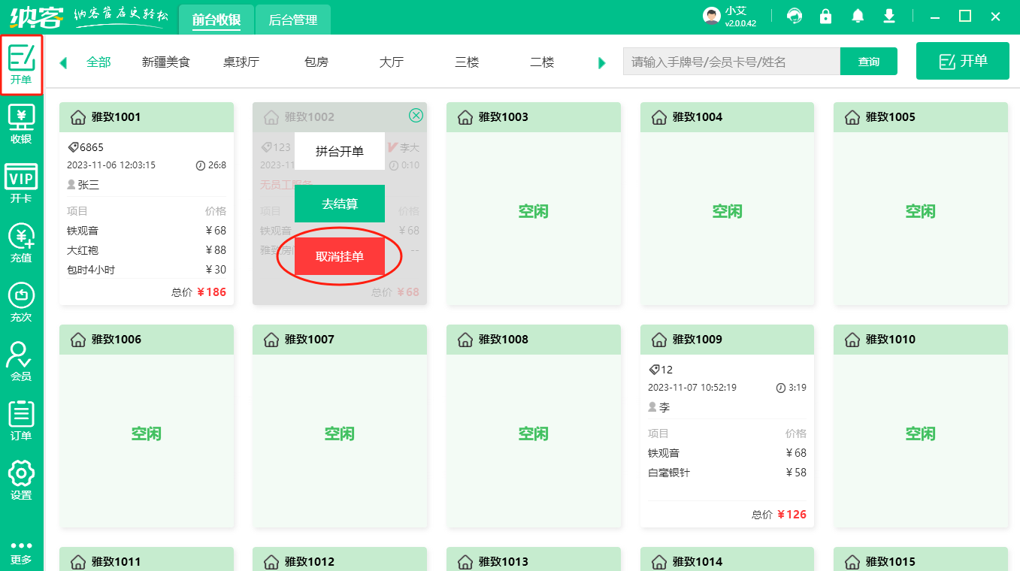The width and height of the screenshot is (1020, 571).
Task: Switch to the 后台管理 tab
Action: pyautogui.click(x=292, y=20)
